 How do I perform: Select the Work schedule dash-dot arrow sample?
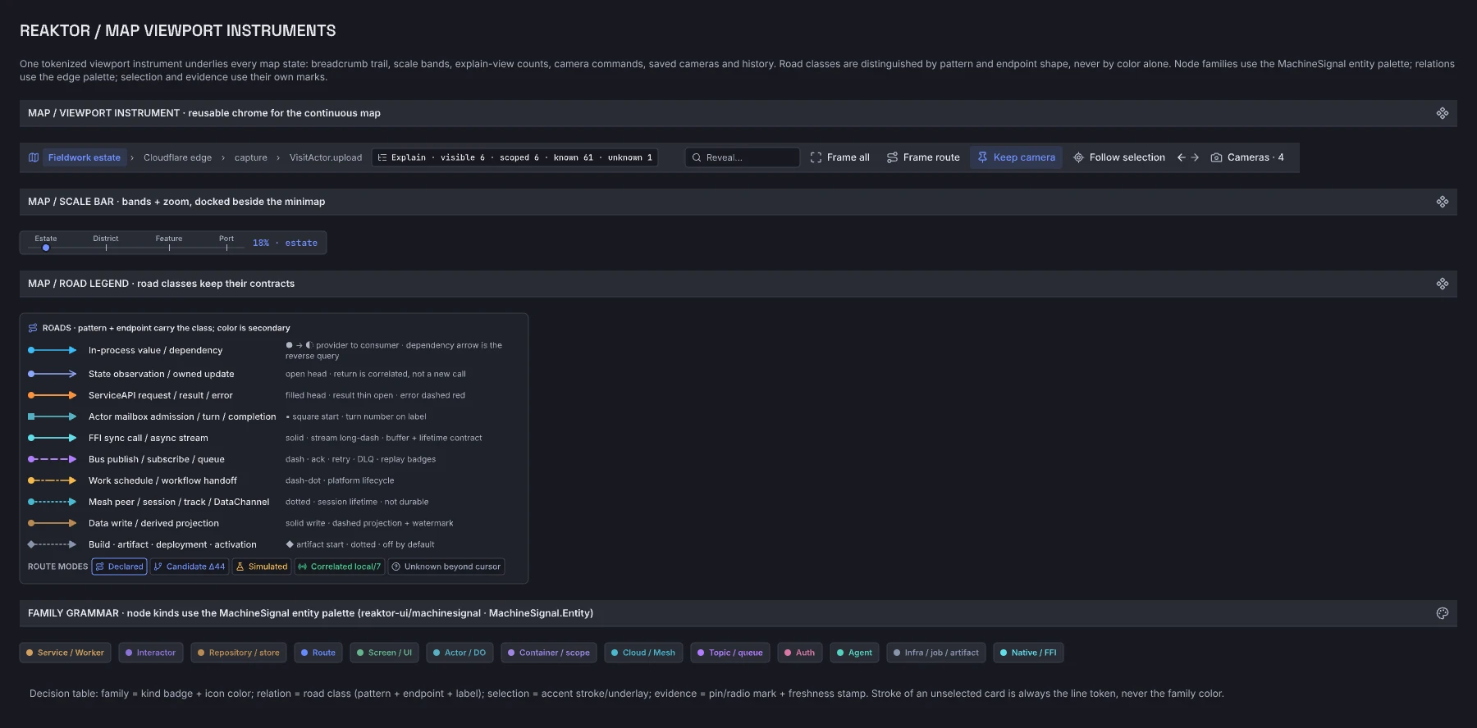click(x=53, y=480)
